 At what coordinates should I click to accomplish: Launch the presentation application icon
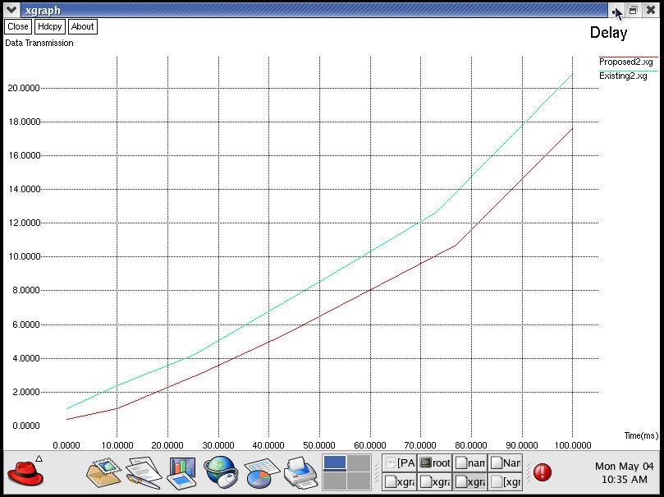(181, 473)
